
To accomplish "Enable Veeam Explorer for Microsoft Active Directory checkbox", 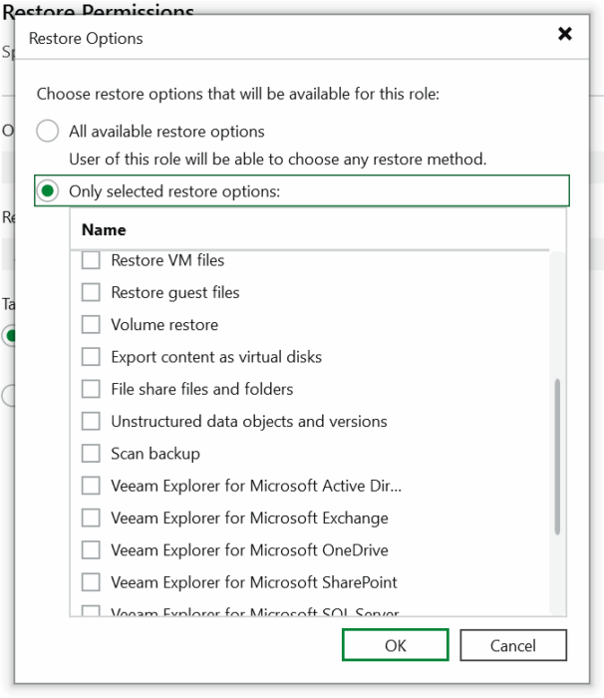I will (91, 486).
